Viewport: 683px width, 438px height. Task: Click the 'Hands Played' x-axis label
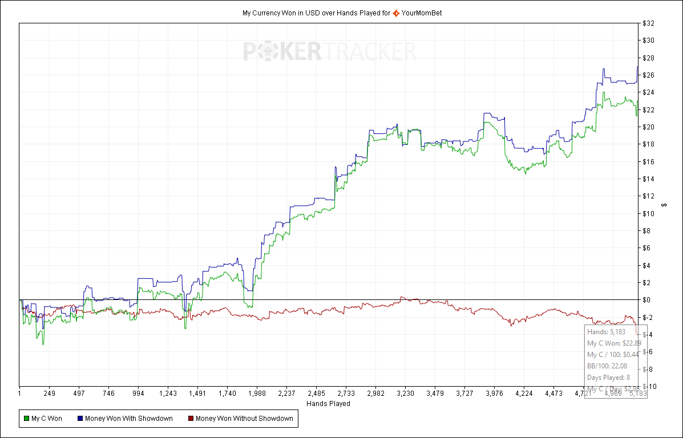pyautogui.click(x=329, y=404)
